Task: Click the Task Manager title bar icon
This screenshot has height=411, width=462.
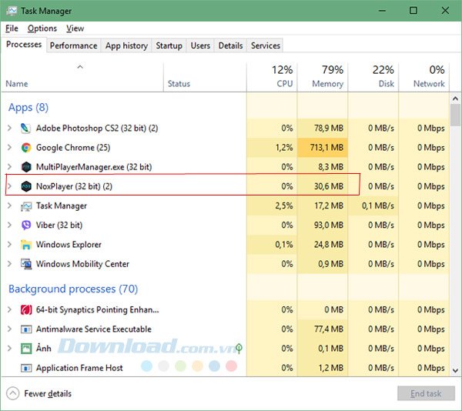Action: click(12, 11)
